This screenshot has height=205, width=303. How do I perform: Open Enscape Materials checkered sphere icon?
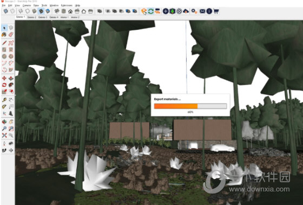click(179, 11)
